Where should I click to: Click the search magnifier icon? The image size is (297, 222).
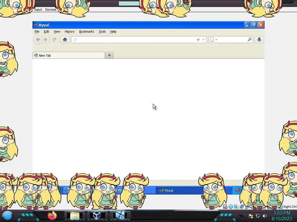[x=249, y=39]
